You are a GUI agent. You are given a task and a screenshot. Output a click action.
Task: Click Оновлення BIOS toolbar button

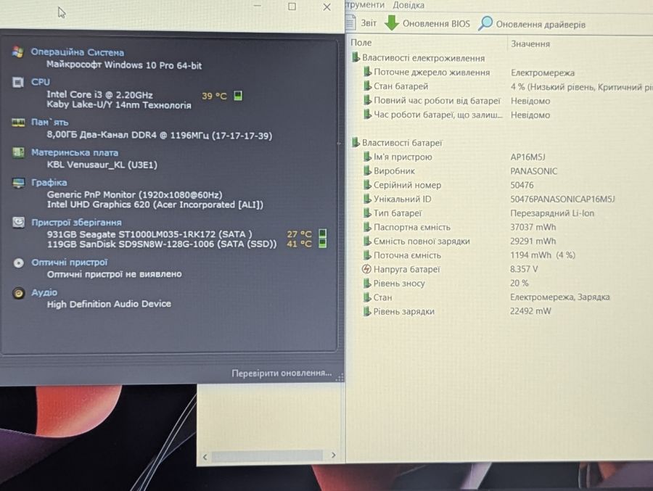(427, 23)
